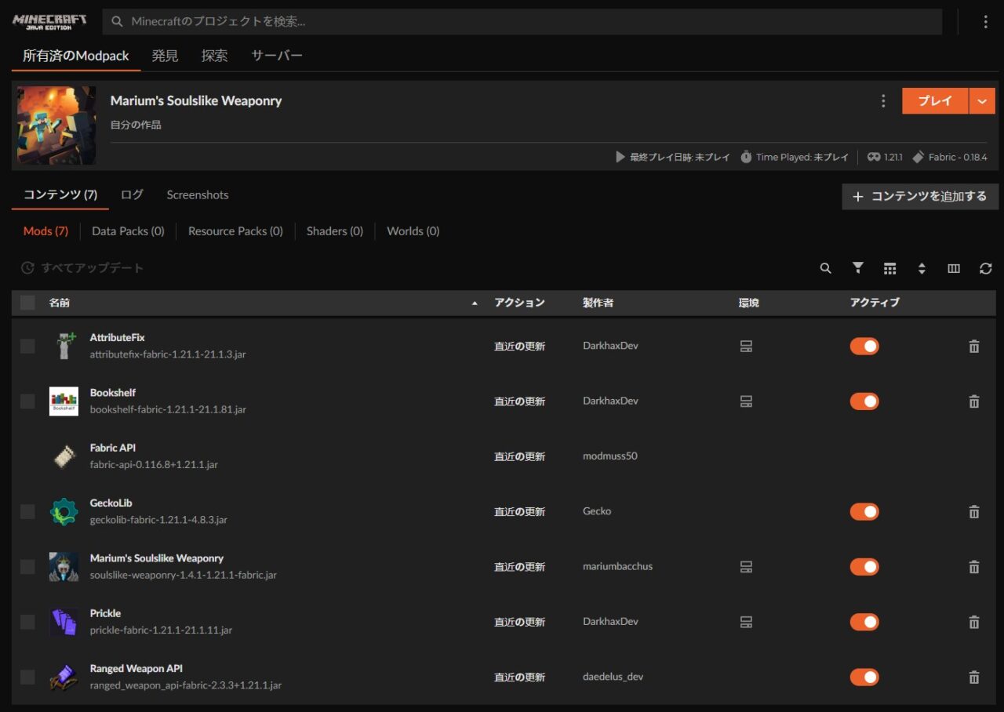The width and height of the screenshot is (1004, 712).
Task: Click the modpack cover thumbnail image
Action: click(x=56, y=125)
